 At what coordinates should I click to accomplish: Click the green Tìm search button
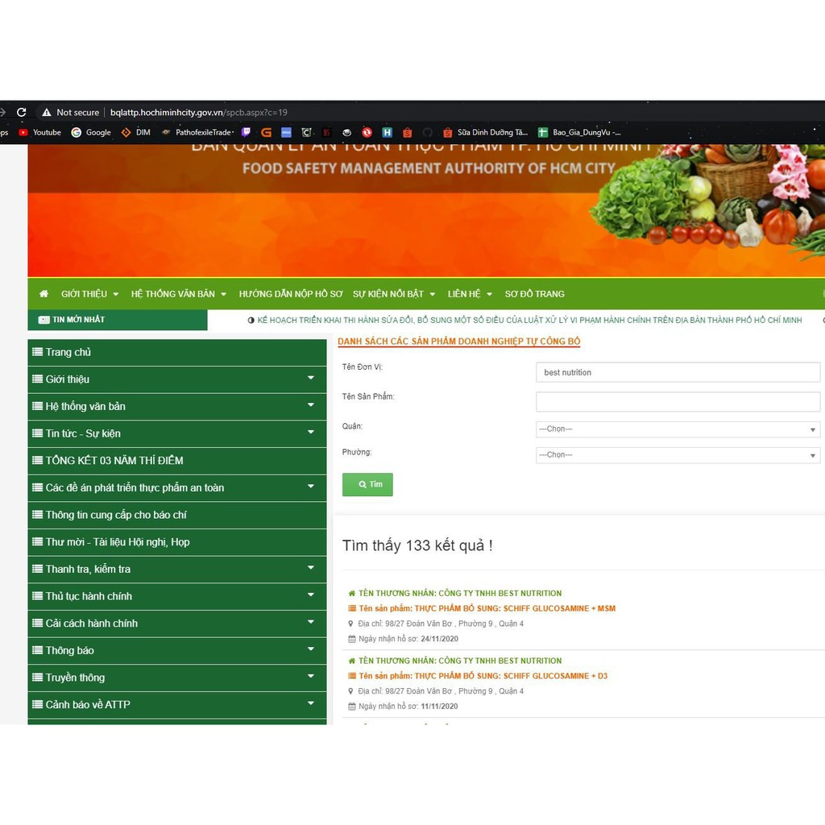pos(367,484)
